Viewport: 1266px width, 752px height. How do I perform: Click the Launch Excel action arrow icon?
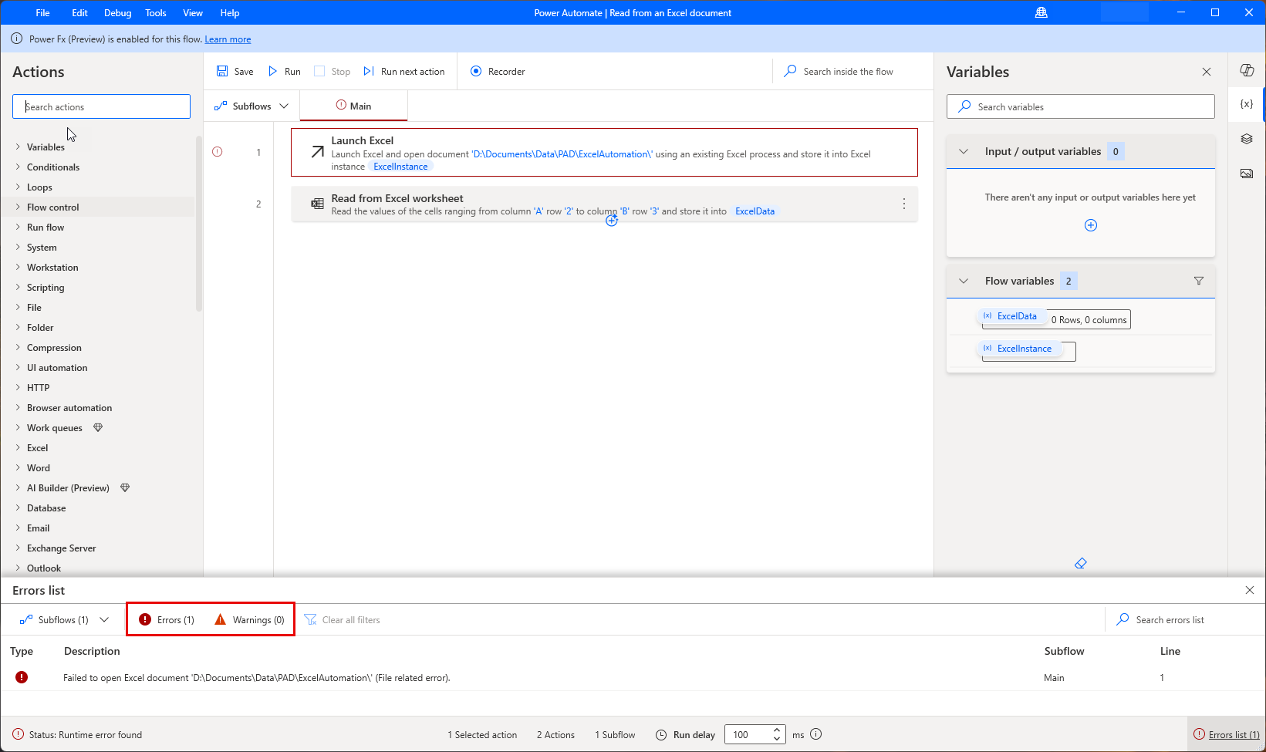(317, 152)
